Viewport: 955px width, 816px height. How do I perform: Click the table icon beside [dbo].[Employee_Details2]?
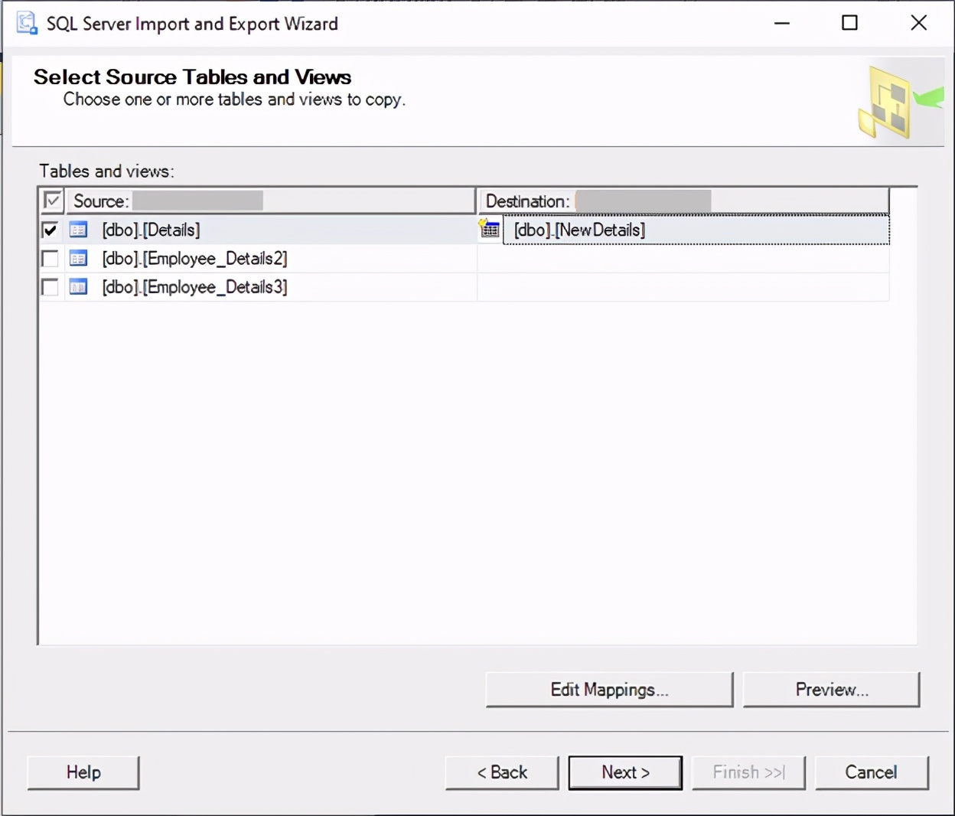click(78, 259)
